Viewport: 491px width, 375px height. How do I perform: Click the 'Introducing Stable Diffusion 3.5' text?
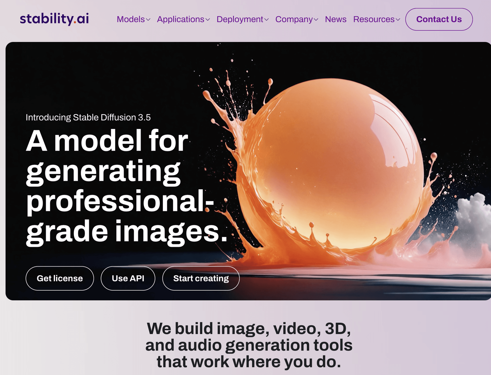(88, 117)
